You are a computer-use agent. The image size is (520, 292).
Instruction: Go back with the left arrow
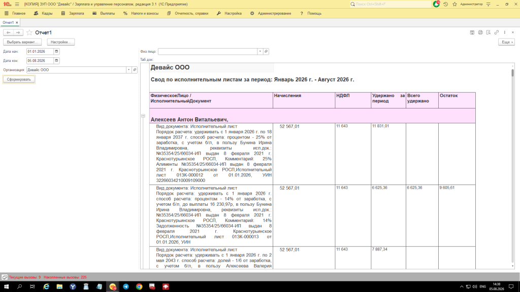coord(8,32)
